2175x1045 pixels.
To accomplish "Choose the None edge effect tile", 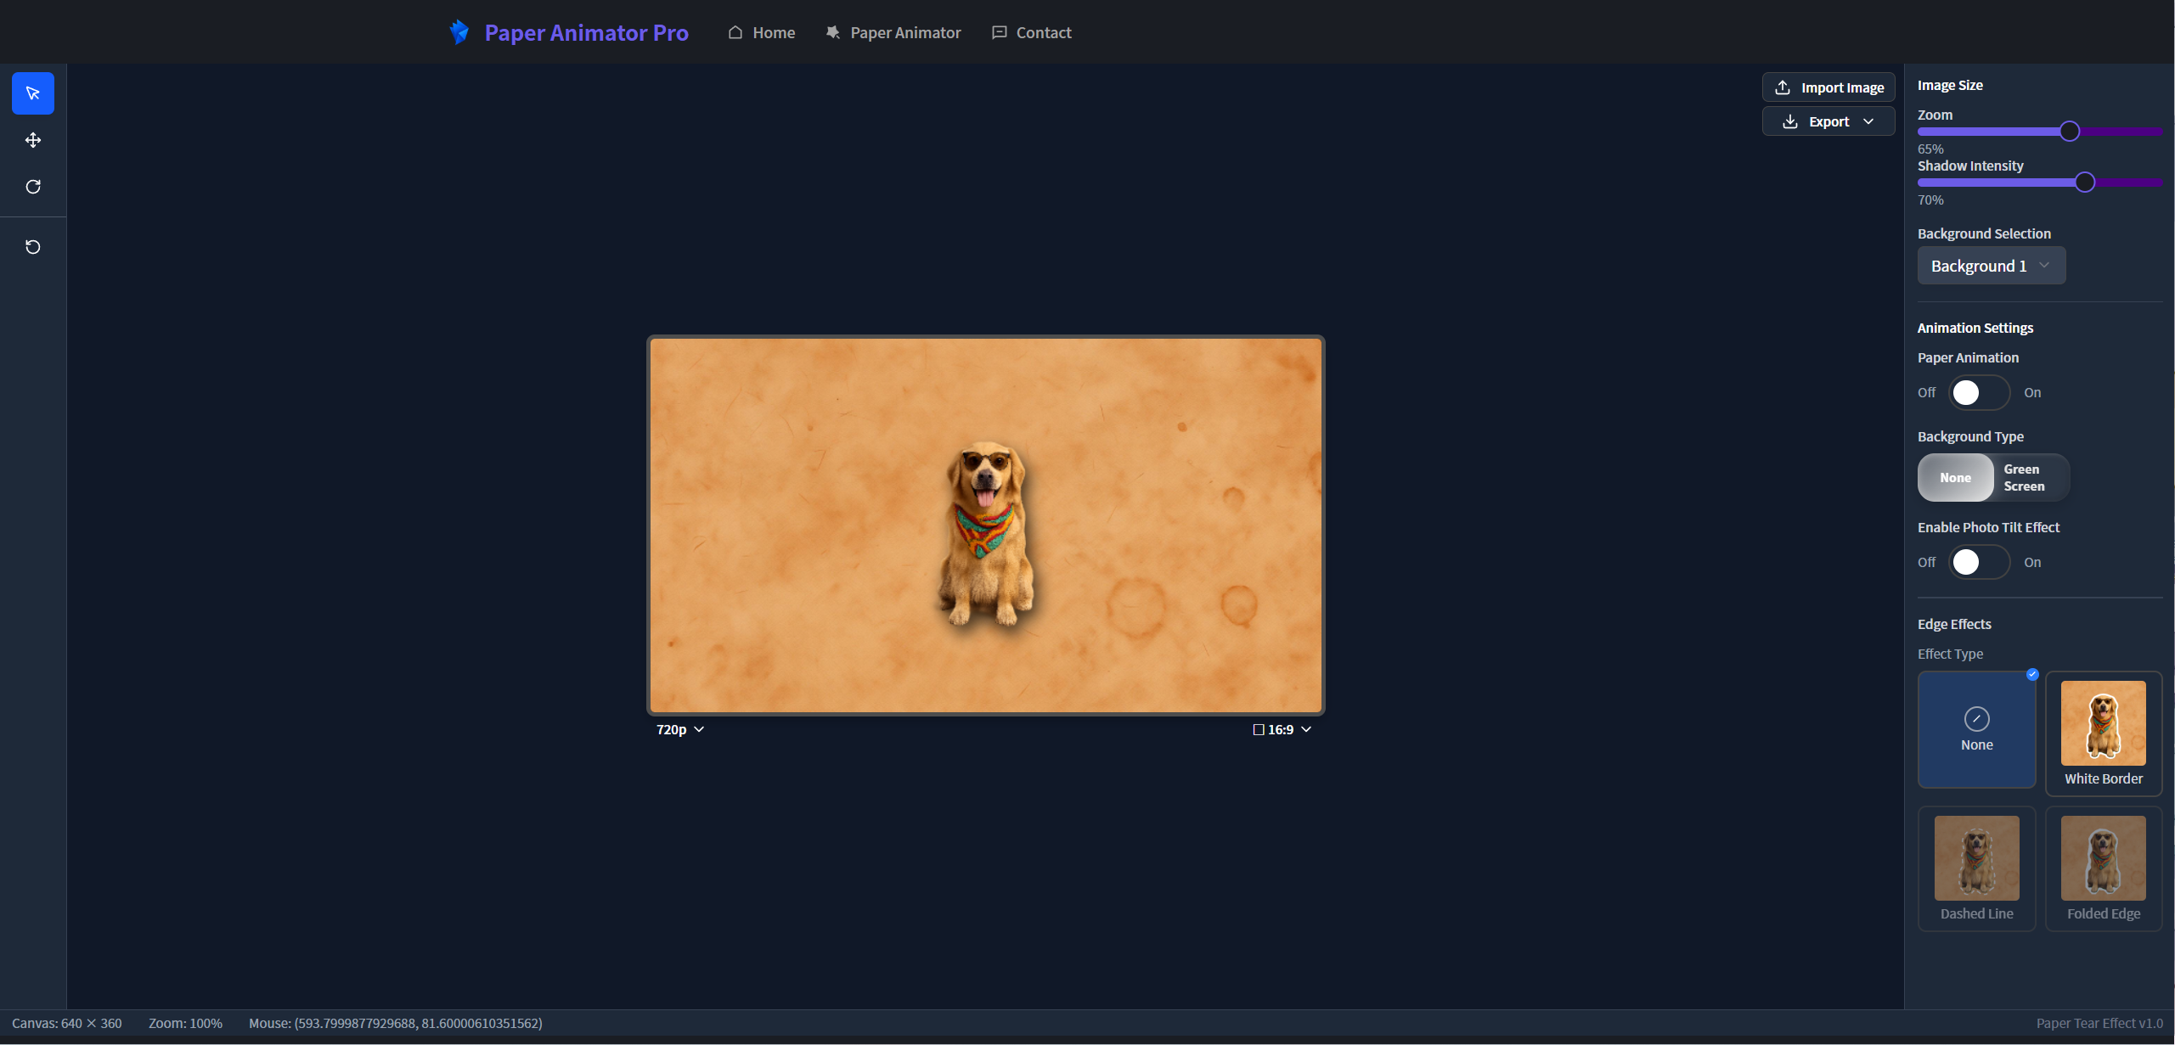I will point(1976,729).
